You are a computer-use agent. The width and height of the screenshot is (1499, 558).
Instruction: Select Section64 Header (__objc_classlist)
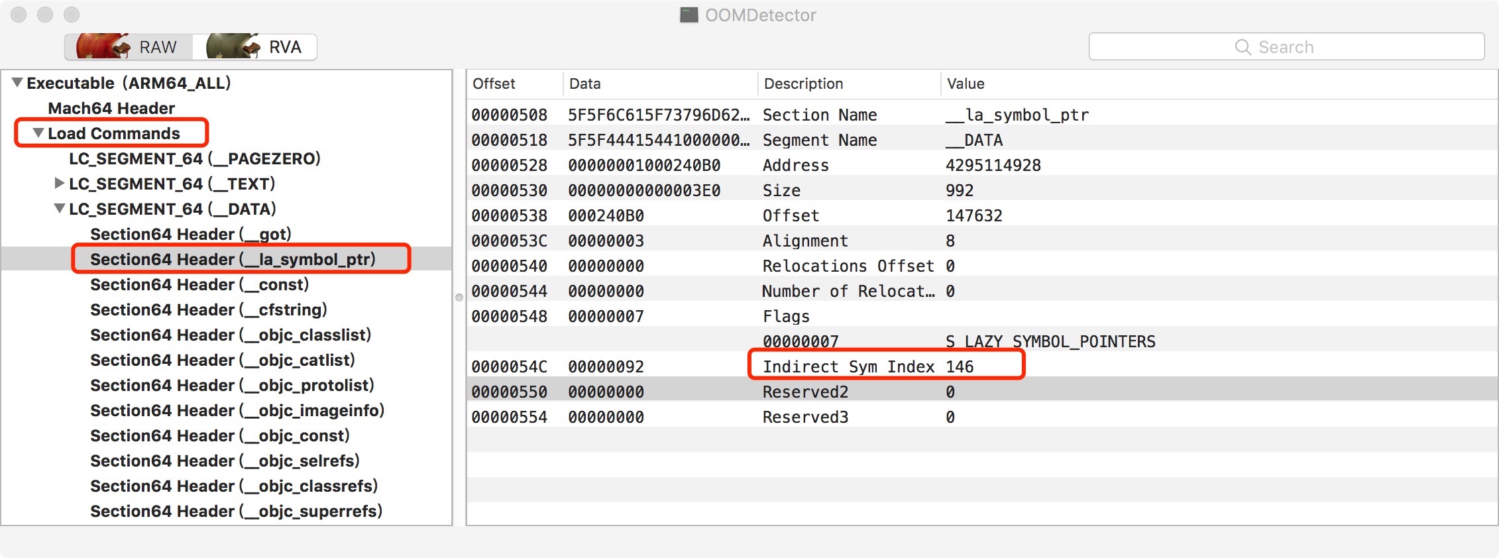230,335
